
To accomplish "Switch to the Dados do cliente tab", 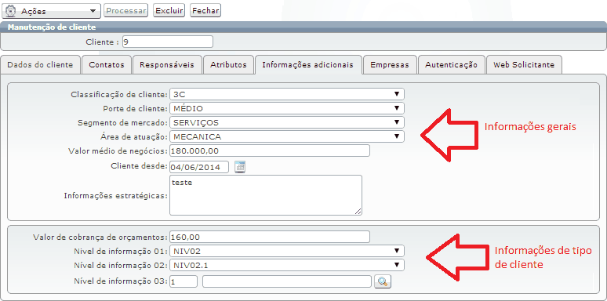I will tap(40, 64).
